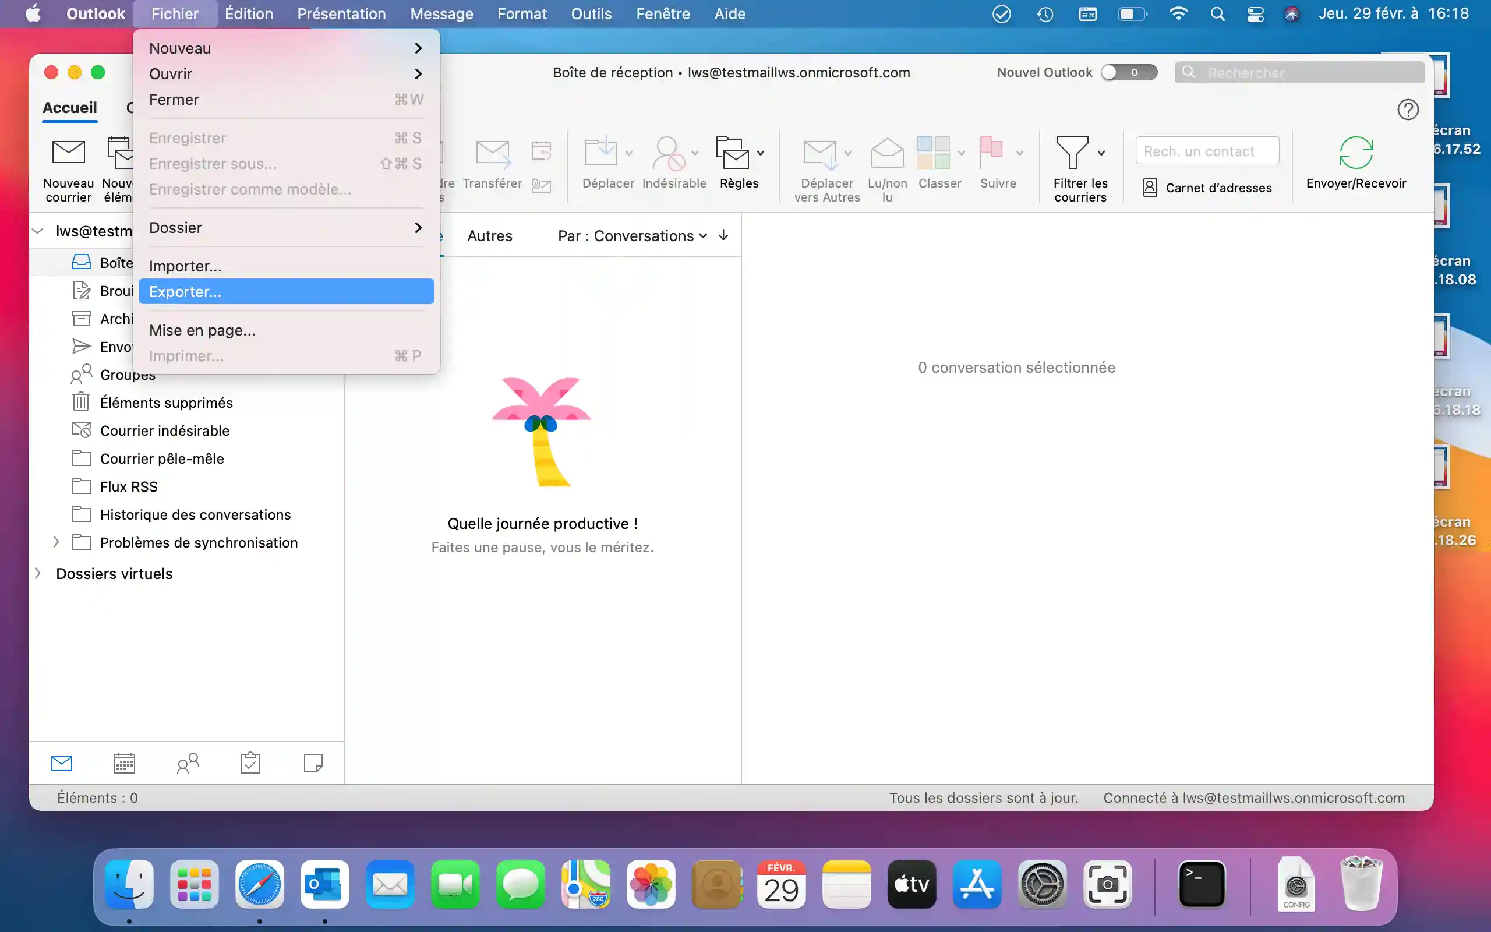Screen dimensions: 1491x932
Task: Open the Contacts view icon in the sidebar footer
Action: click(x=188, y=763)
